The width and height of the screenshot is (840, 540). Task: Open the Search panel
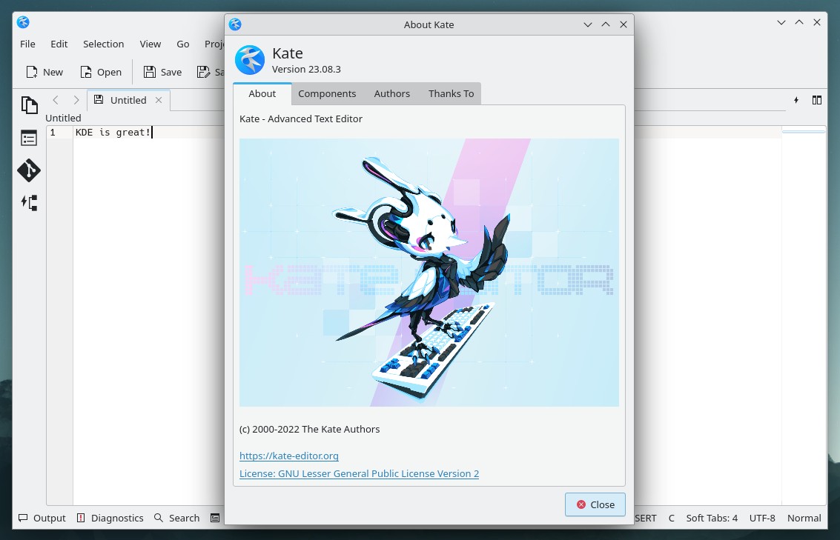pos(177,518)
